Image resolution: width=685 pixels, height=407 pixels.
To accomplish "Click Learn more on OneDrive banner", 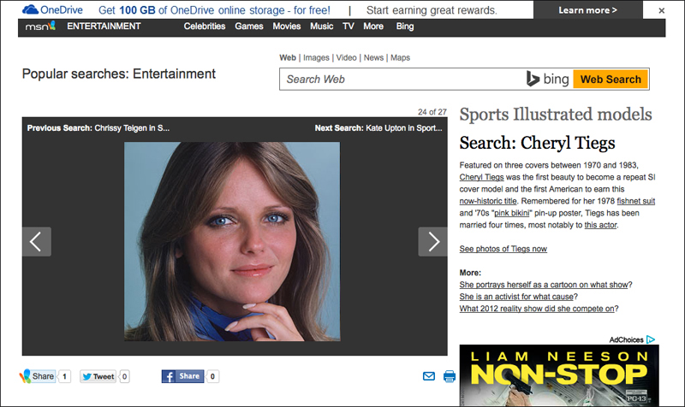I will tap(587, 10).
